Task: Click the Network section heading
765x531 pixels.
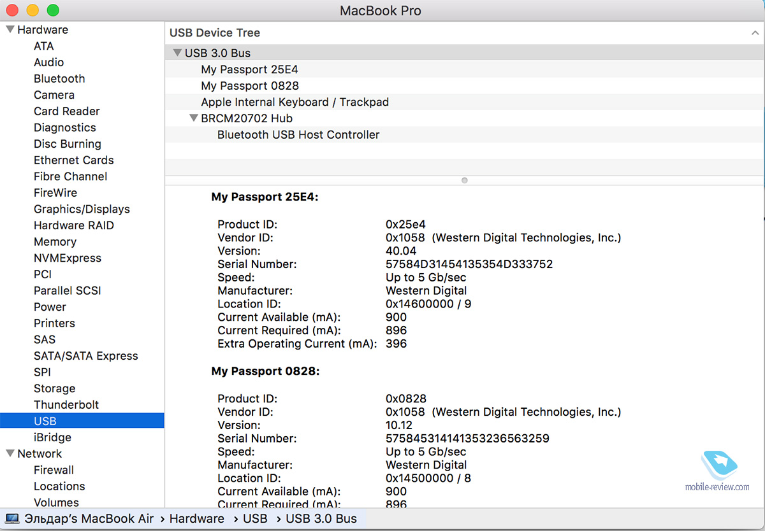Action: click(40, 453)
